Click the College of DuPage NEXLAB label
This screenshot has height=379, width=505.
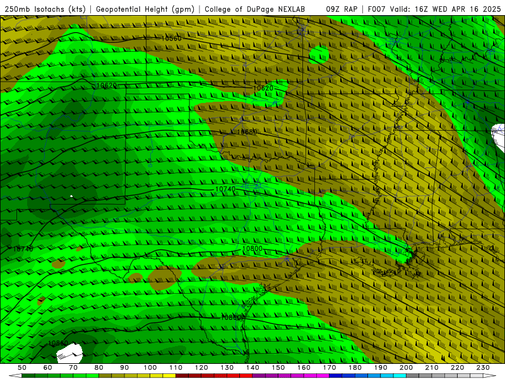(255, 9)
